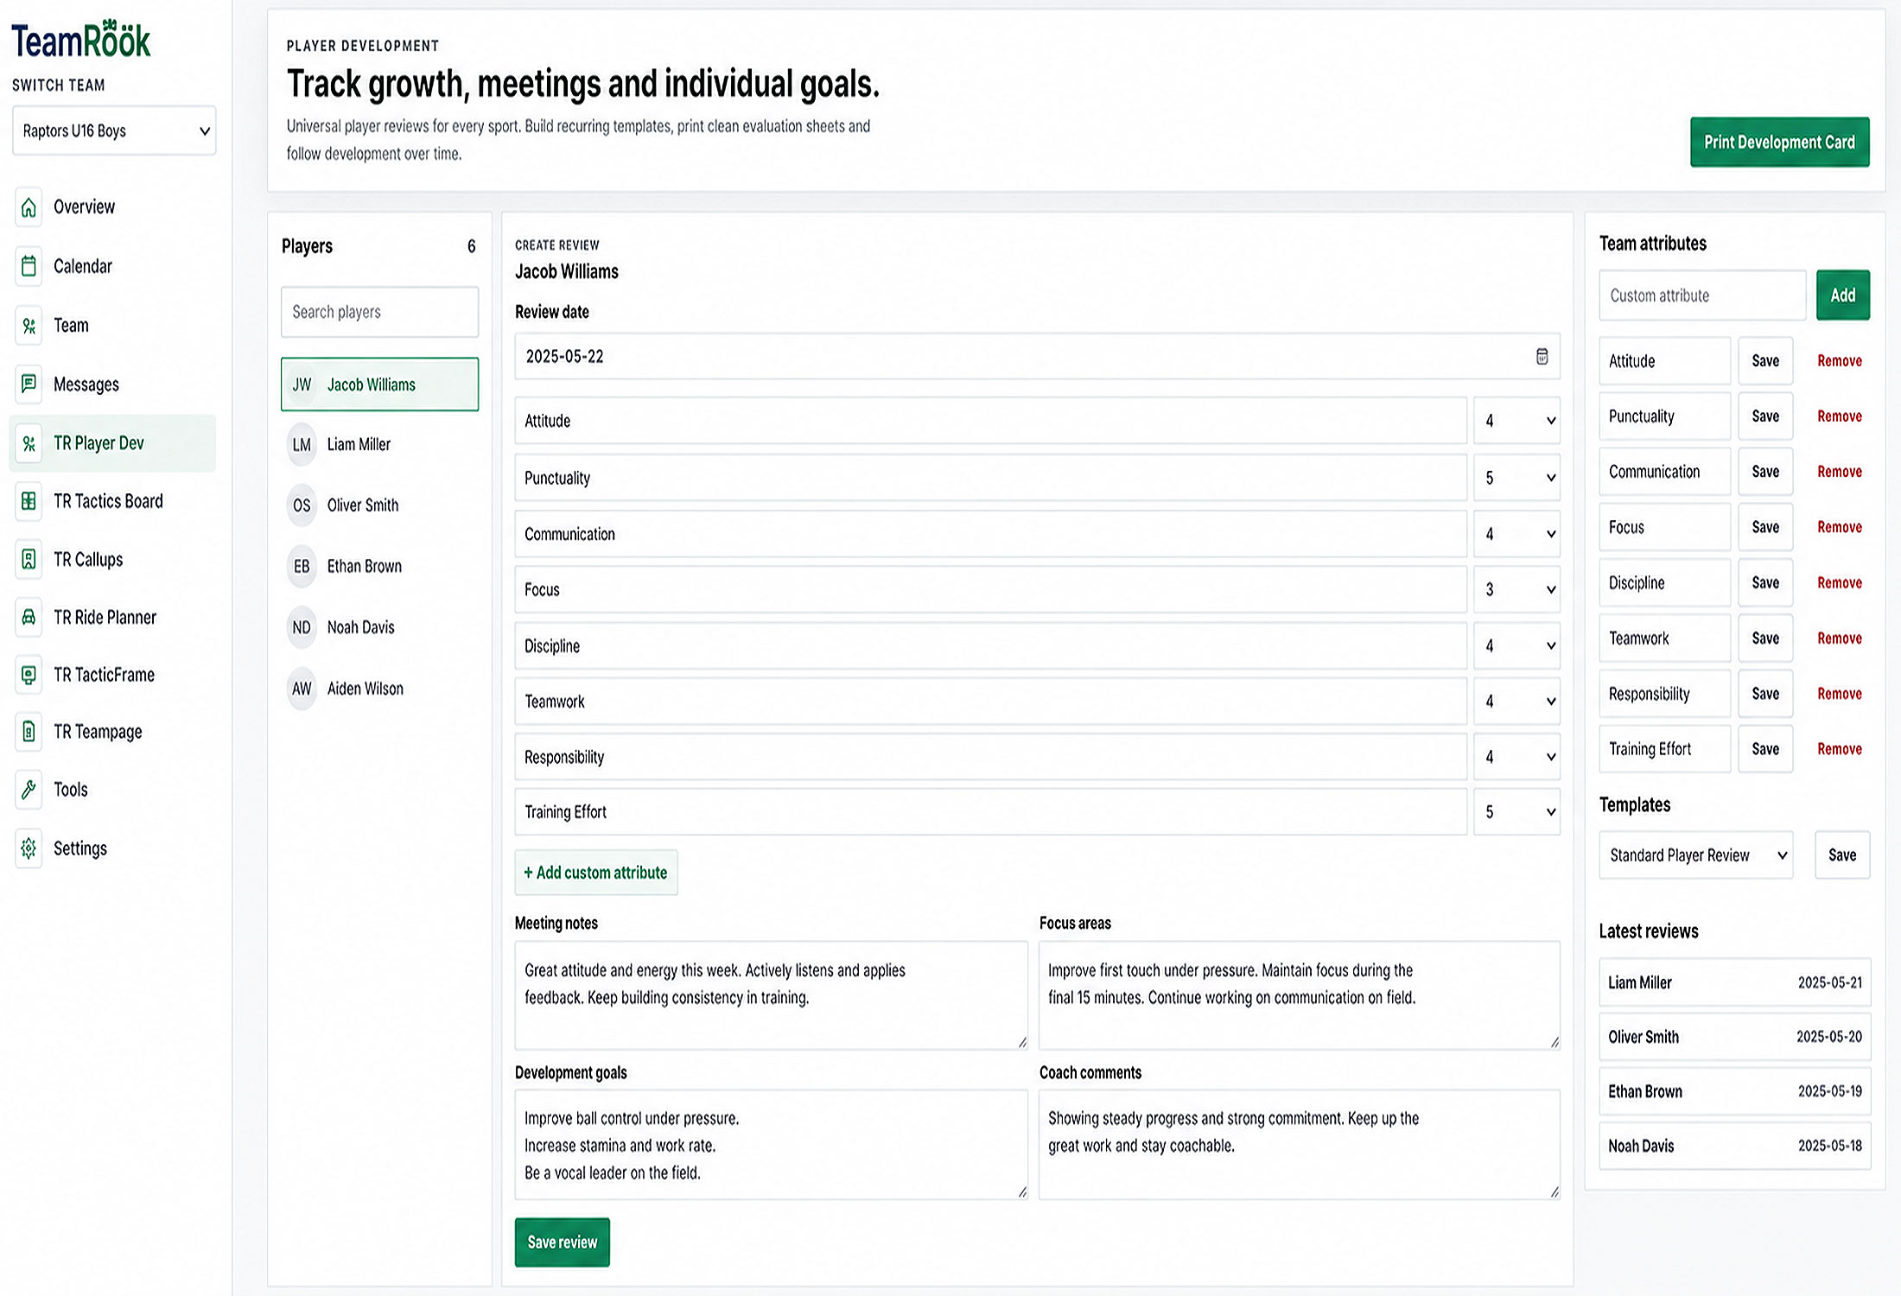Open the Teamwork rating dropdown

pyautogui.click(x=1517, y=702)
